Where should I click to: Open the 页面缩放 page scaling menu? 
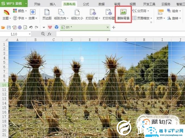[x=142, y=18]
